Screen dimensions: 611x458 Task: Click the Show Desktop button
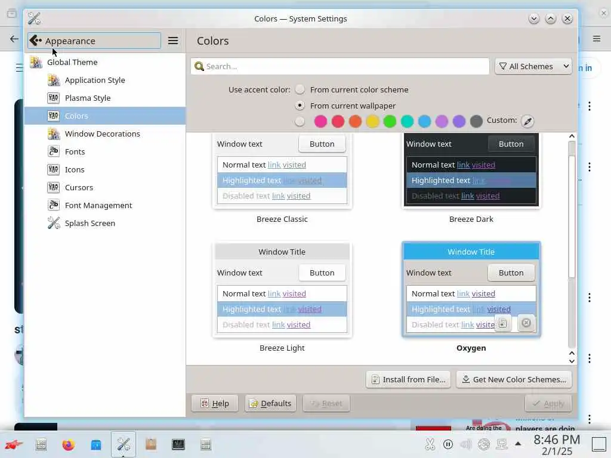599,444
